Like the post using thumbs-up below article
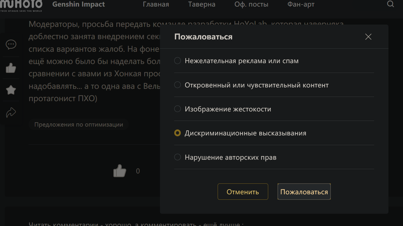Viewport: 403px width, 226px height. click(x=120, y=171)
